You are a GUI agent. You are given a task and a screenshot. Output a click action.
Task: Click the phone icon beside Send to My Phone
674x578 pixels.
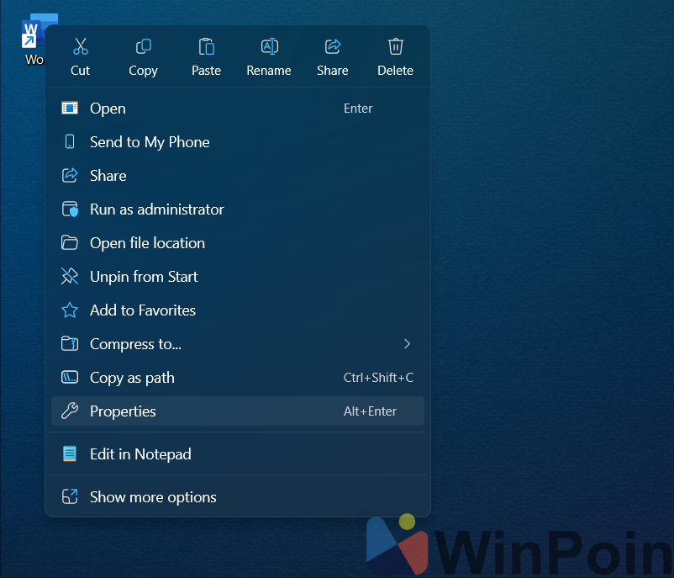coord(70,141)
